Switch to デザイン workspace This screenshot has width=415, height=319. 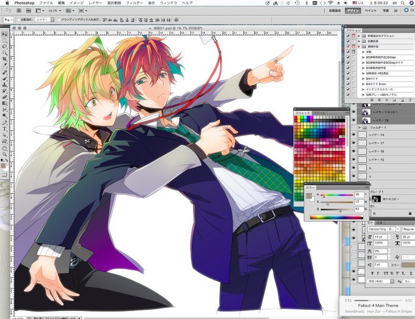click(x=353, y=10)
